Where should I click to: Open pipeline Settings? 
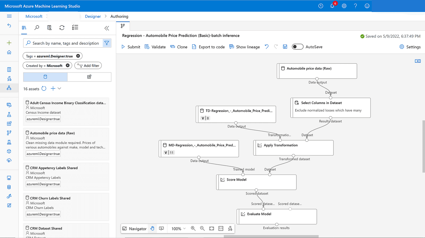click(x=410, y=47)
